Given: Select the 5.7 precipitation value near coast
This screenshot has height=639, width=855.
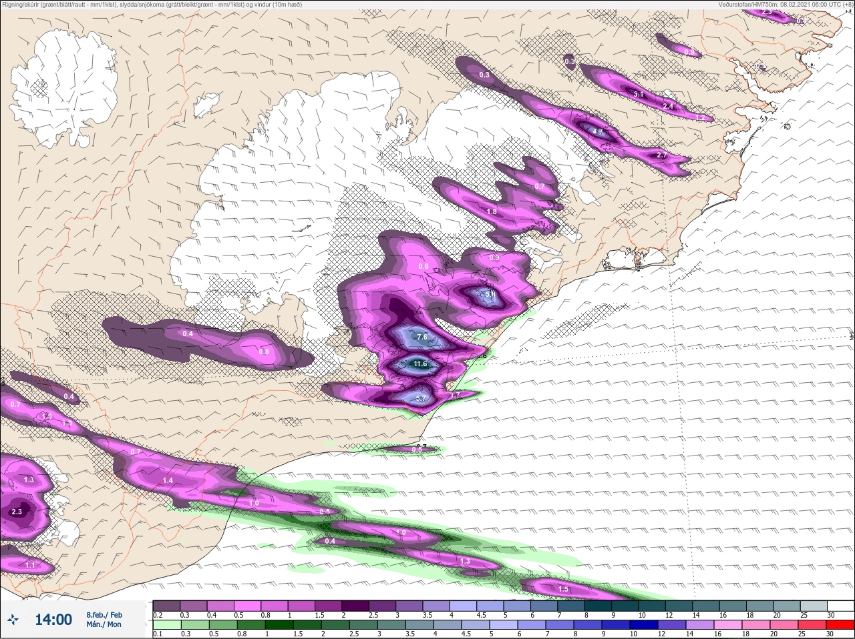Looking at the screenshot, I should [421, 399].
